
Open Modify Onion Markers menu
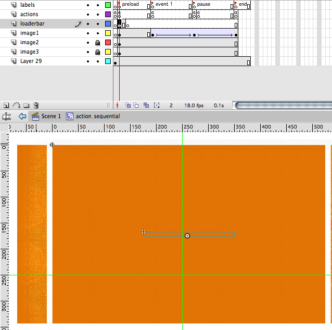pos(157,105)
